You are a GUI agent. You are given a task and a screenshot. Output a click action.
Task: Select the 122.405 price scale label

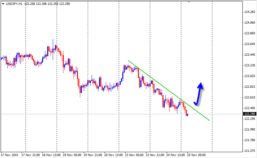coord(250,108)
